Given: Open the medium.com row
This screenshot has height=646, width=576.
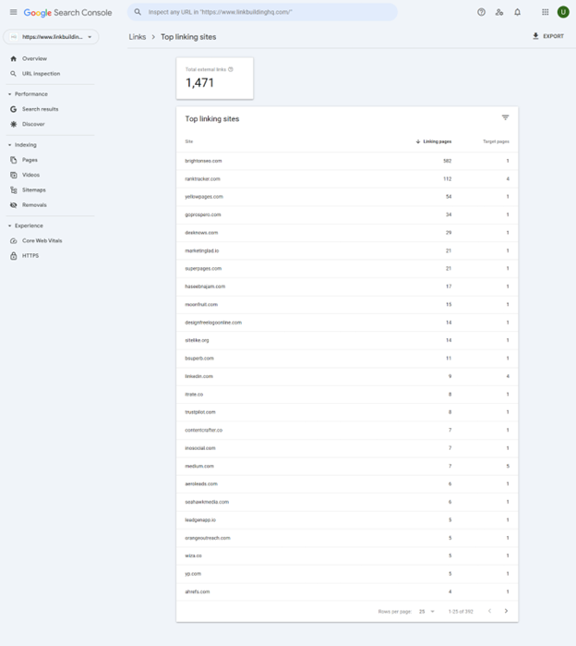Looking at the screenshot, I should point(347,466).
